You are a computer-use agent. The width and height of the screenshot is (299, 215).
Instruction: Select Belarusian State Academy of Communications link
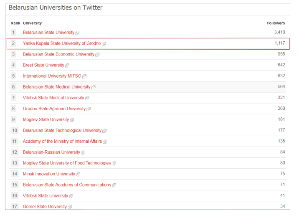click(67, 185)
